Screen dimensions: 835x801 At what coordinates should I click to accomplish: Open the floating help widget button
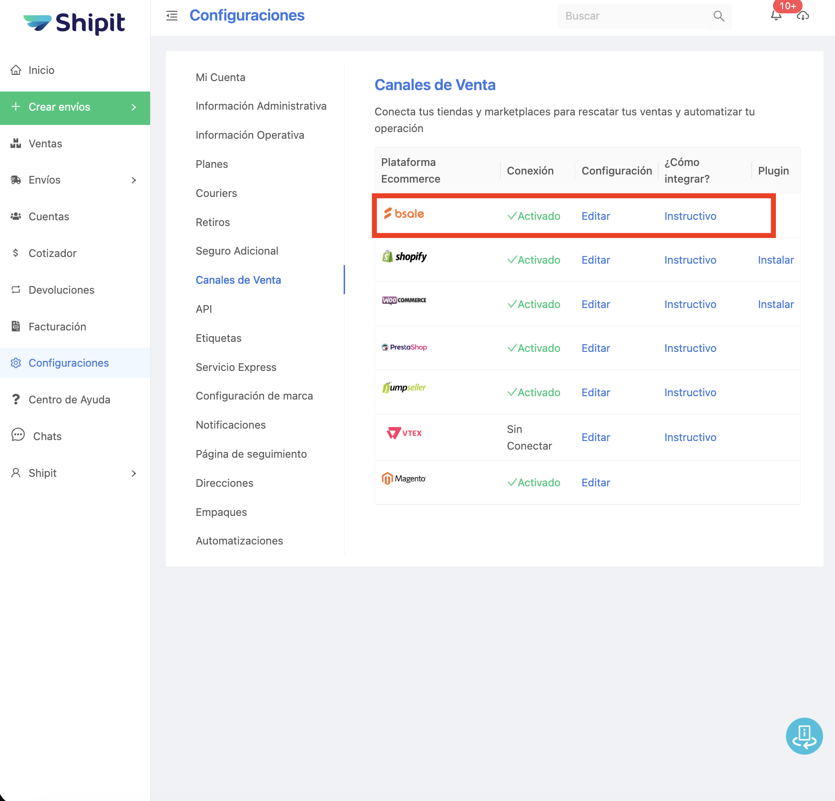click(x=804, y=736)
